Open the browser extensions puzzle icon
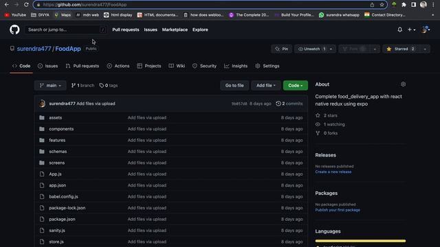440x247 pixels. (x=404, y=5)
